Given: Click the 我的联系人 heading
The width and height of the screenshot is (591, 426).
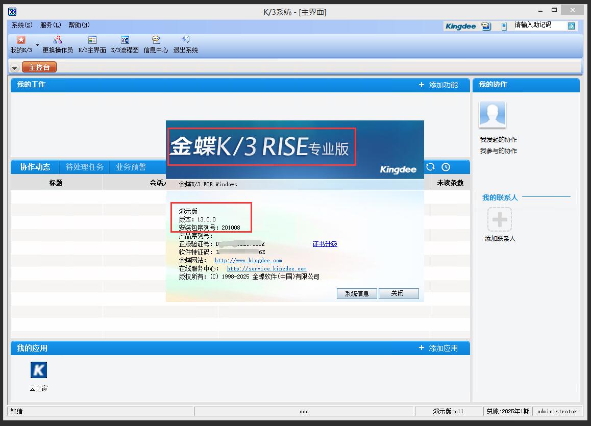Looking at the screenshot, I should pyautogui.click(x=500, y=198).
